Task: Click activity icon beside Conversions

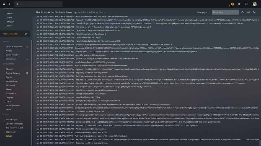Action: tap(27, 59)
